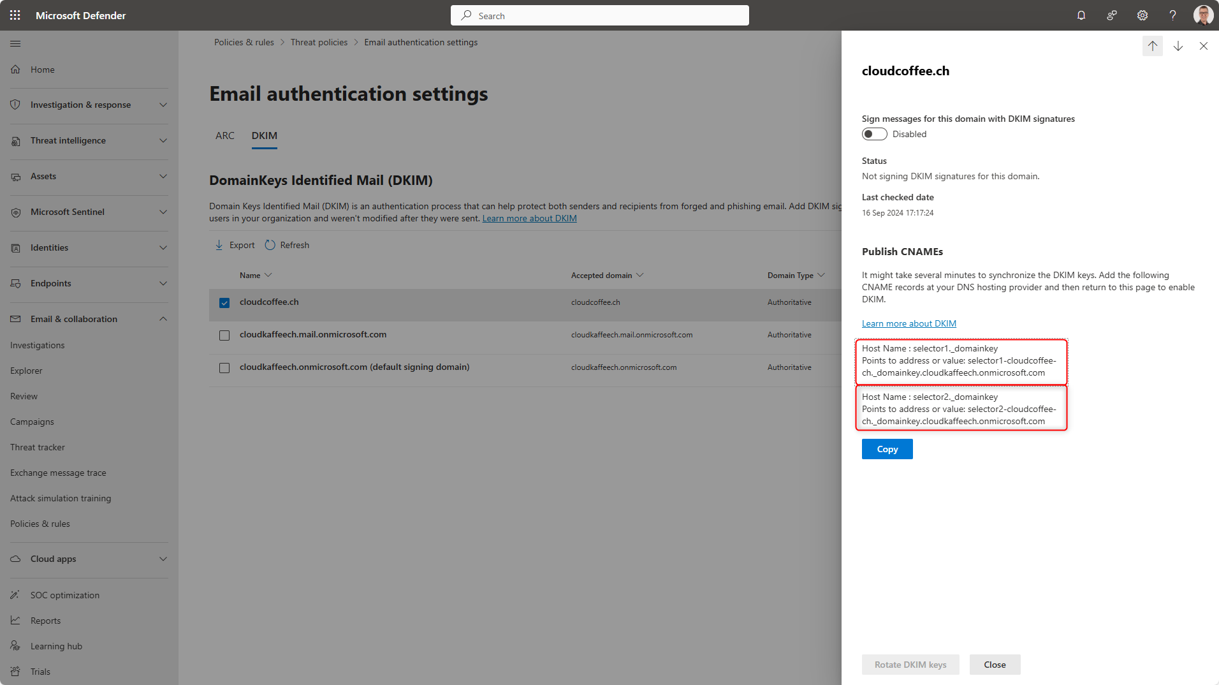The width and height of the screenshot is (1219, 685).
Task: Open Defender settings gear
Action: (1142, 15)
